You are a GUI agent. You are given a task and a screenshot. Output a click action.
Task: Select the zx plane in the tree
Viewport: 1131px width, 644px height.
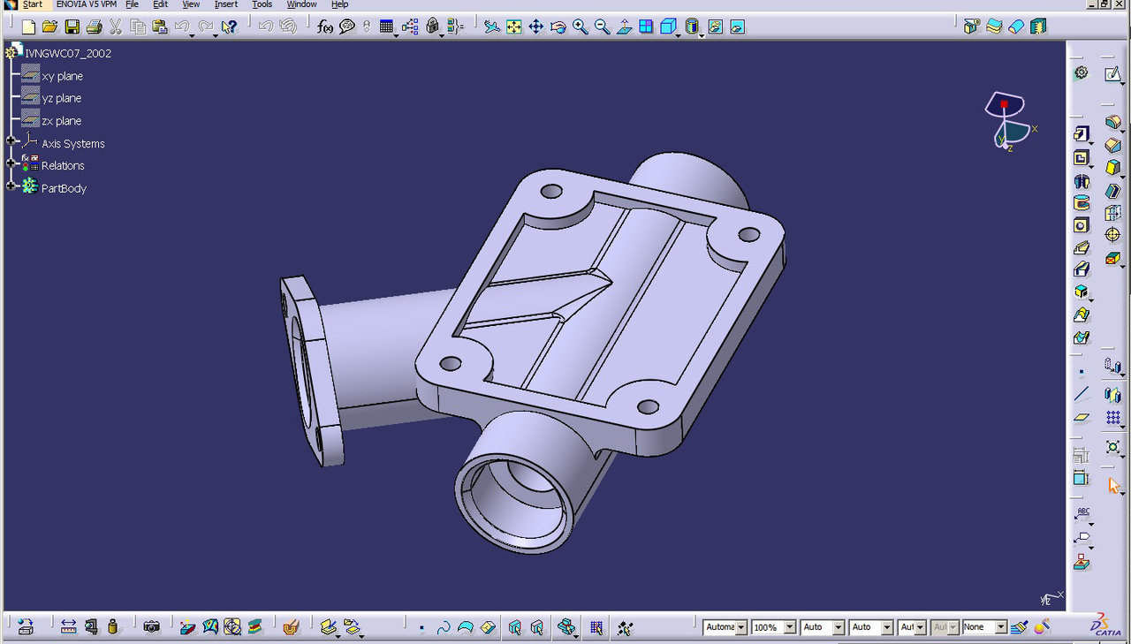pos(61,121)
